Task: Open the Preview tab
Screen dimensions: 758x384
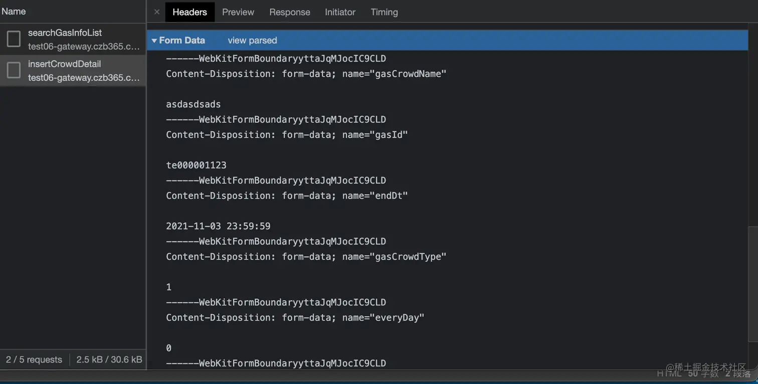Action: [238, 12]
